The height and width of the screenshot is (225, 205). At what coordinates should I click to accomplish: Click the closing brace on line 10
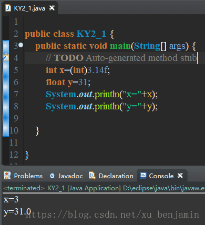click(37, 131)
